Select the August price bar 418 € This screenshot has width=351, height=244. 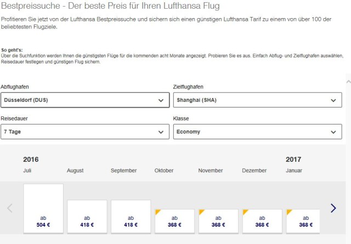pos(87,217)
